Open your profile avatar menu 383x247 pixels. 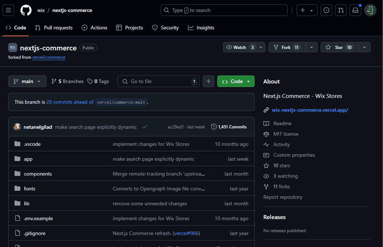click(370, 10)
